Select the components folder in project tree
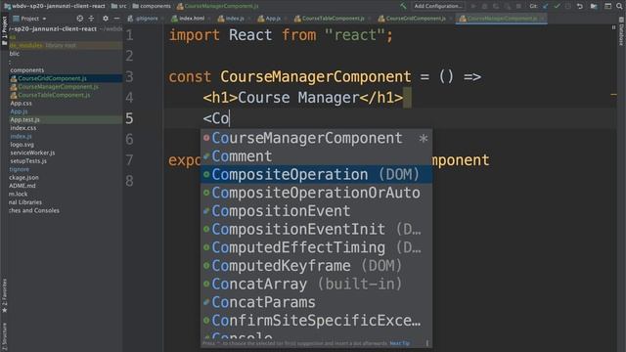Screen dimensions: 626x352 [27, 70]
